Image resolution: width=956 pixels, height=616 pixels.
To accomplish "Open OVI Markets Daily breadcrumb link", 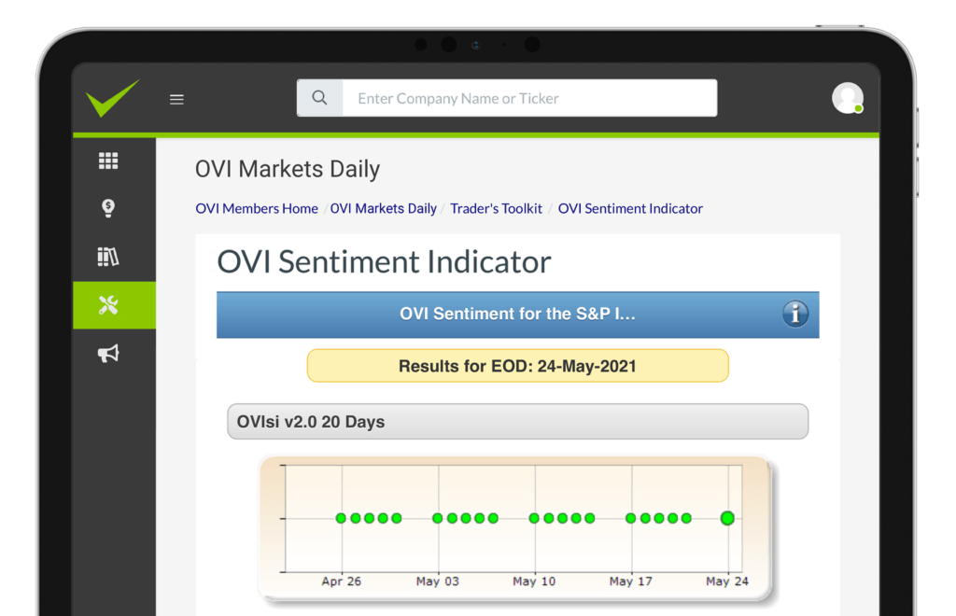I will [x=384, y=208].
